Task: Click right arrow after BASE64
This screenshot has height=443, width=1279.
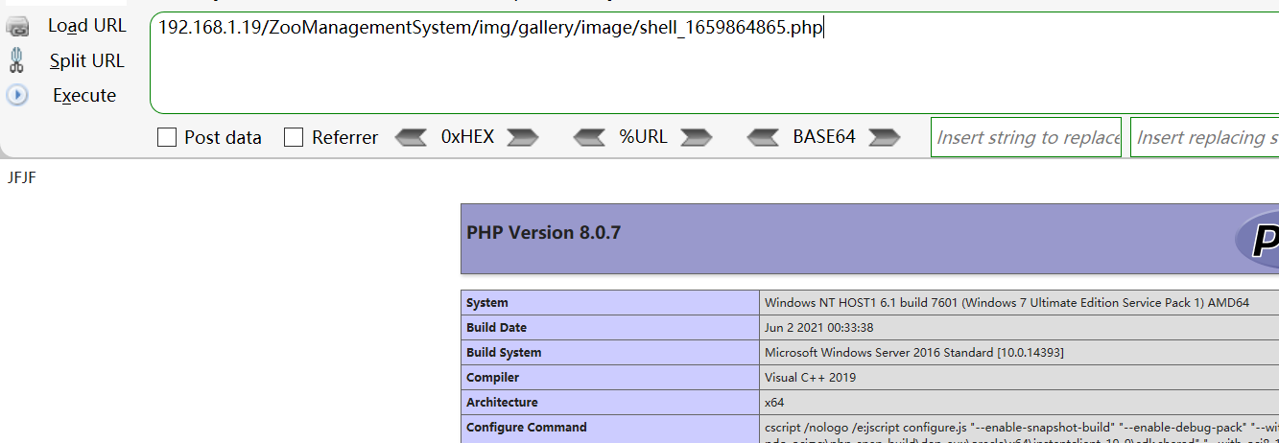Action: pos(884,137)
